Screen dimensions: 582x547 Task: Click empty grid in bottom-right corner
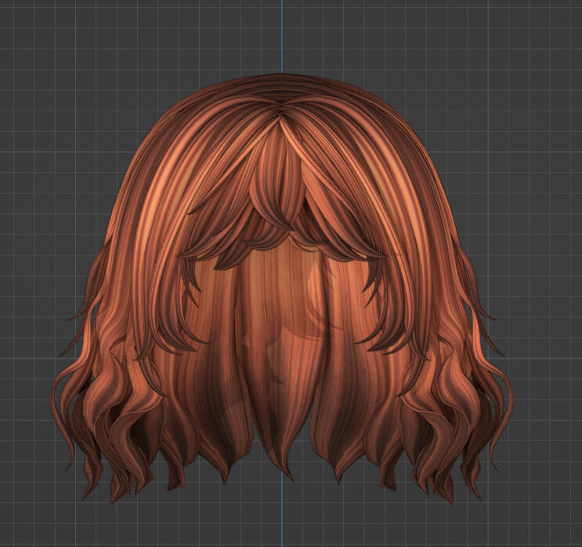point(548,517)
